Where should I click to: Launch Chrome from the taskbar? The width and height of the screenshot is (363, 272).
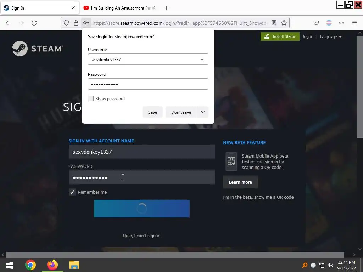point(30,265)
